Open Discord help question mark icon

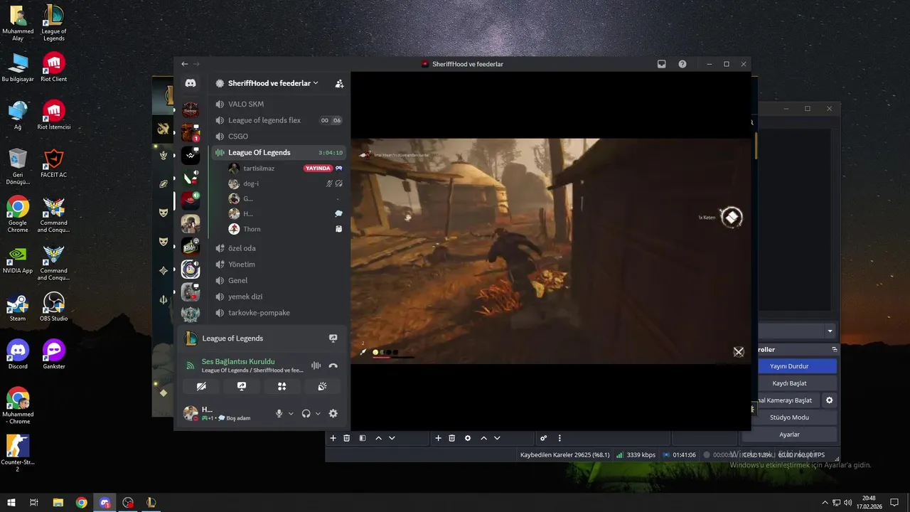coord(682,64)
